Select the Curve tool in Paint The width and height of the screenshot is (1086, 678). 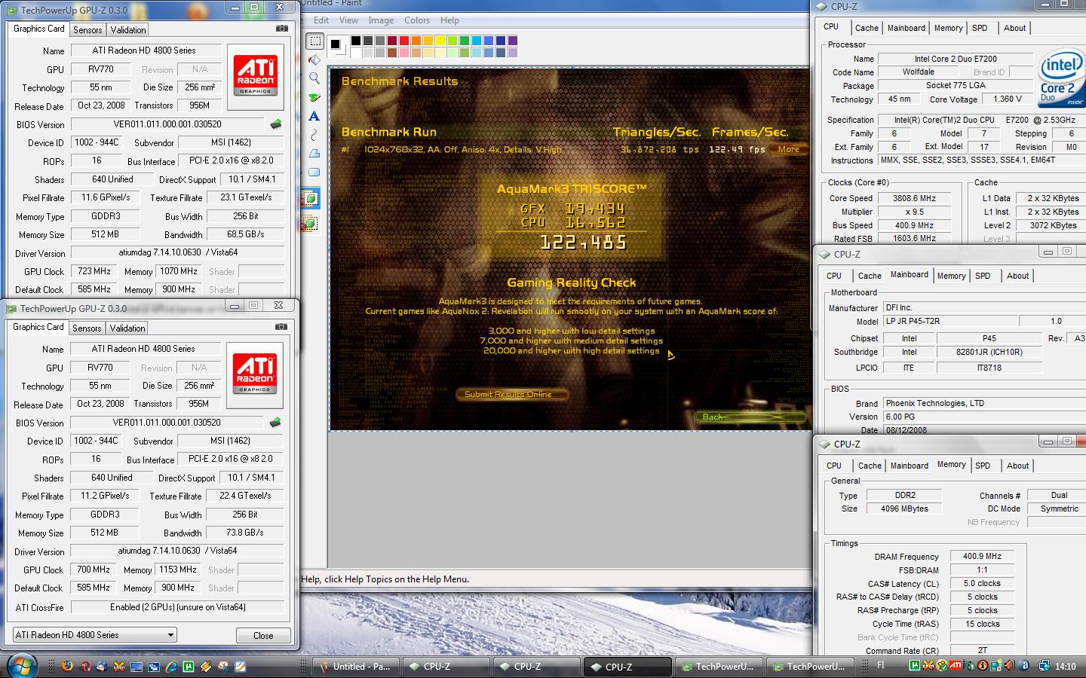coord(314,135)
